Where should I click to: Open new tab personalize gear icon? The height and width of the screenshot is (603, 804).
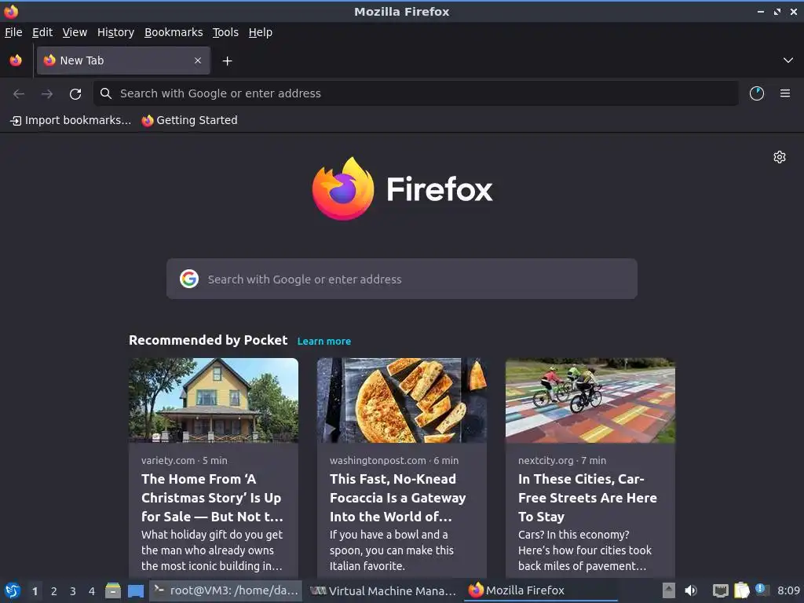coord(780,157)
